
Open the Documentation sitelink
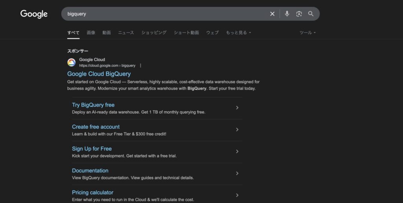point(90,170)
